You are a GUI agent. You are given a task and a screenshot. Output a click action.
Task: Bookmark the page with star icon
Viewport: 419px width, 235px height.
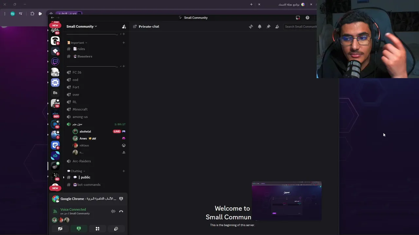(x=51, y=14)
